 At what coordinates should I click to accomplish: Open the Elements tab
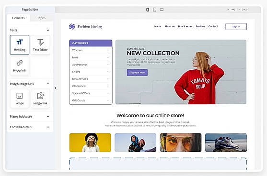(18, 18)
